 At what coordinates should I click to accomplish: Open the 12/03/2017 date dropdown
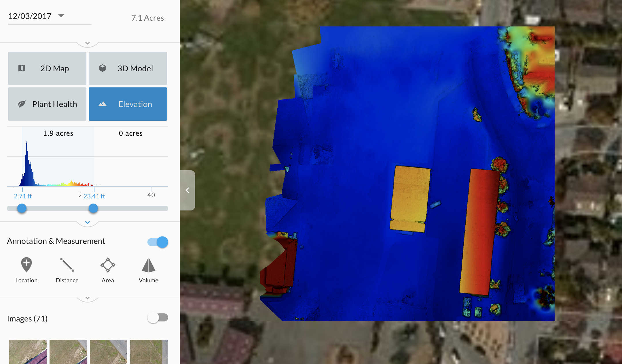point(61,16)
